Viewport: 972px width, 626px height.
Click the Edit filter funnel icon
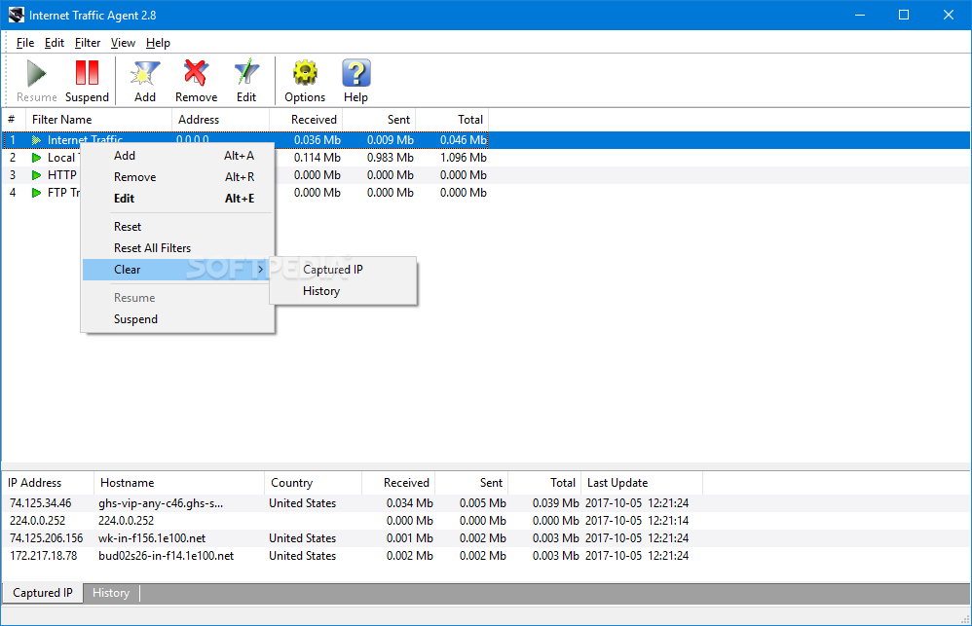246,73
